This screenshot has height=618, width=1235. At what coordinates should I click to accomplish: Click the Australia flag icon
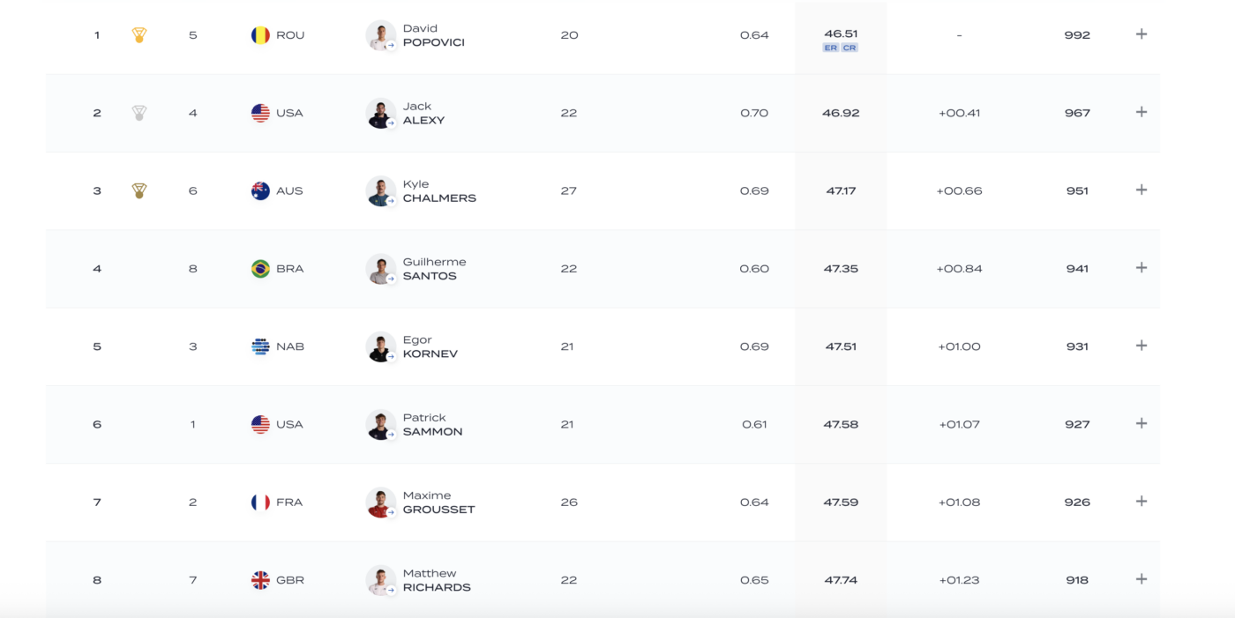click(x=260, y=190)
